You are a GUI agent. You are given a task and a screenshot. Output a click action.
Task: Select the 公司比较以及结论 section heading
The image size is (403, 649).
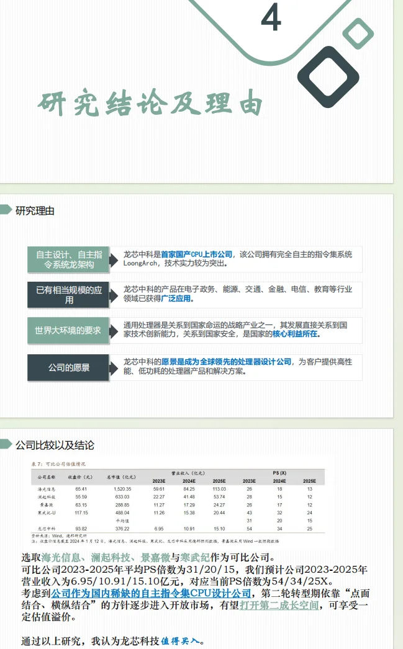55,445
